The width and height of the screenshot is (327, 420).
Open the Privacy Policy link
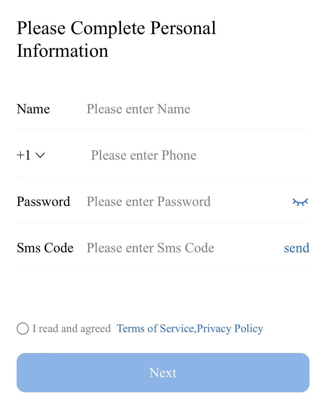[230, 329]
